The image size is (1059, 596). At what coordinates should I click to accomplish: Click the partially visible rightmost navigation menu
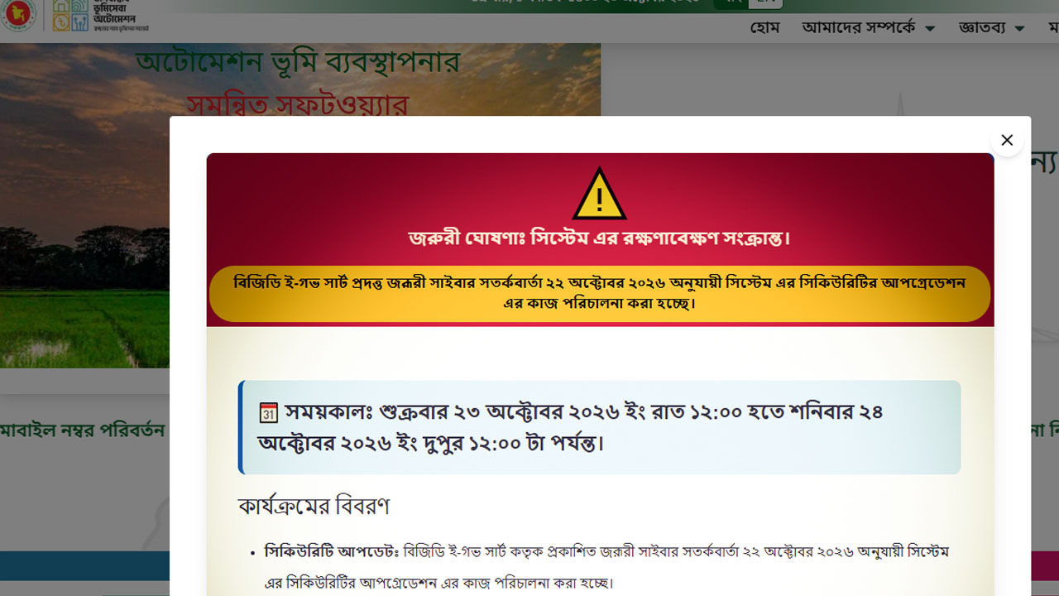[x=1053, y=27]
